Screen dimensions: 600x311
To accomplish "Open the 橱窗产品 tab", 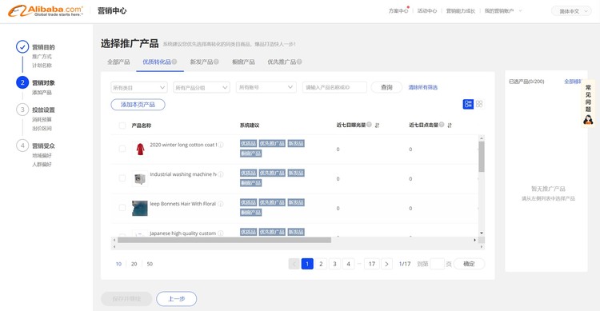I will pyautogui.click(x=243, y=62).
